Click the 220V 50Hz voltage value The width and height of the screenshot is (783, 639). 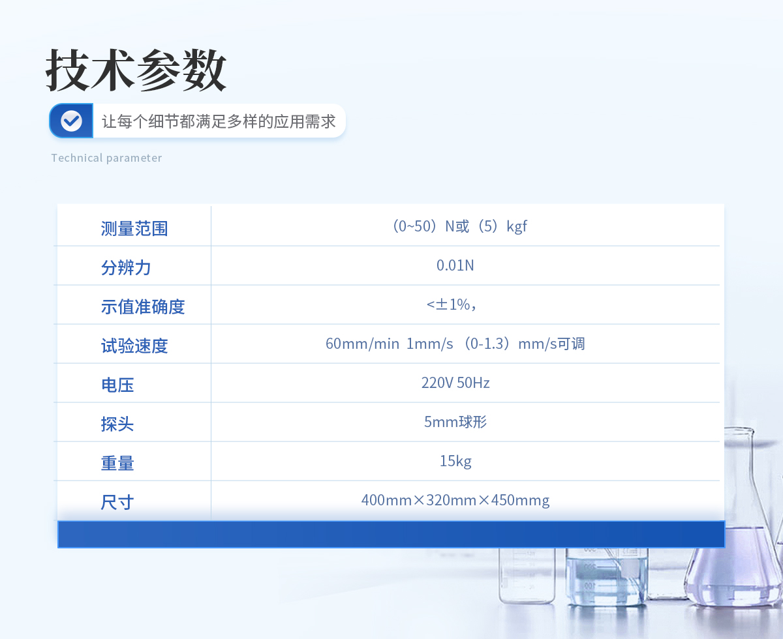pyautogui.click(x=455, y=383)
